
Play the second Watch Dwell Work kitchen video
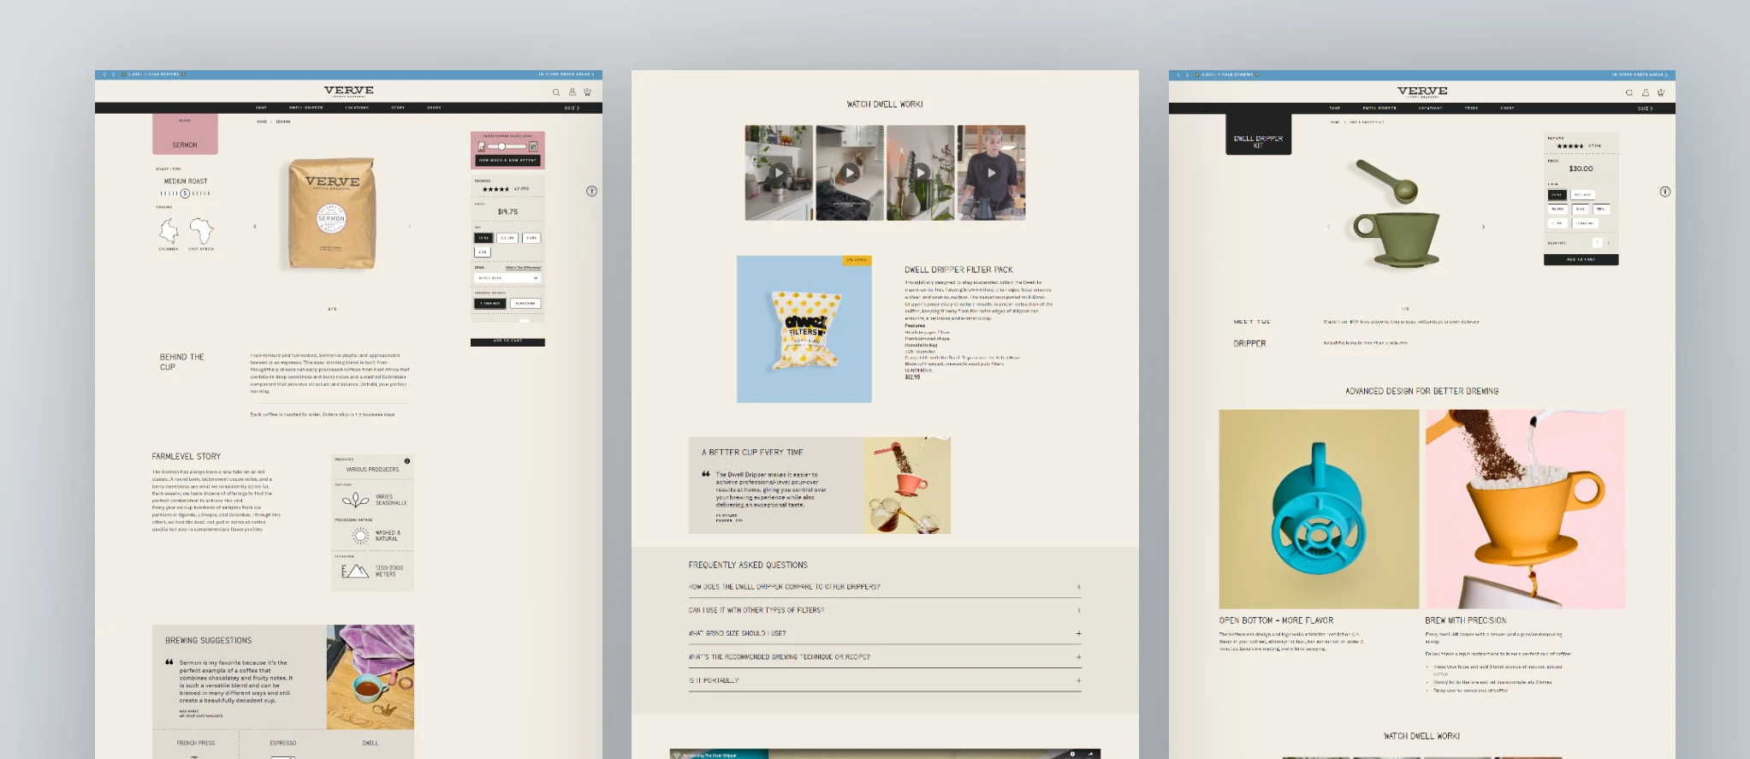pyautogui.click(x=849, y=172)
